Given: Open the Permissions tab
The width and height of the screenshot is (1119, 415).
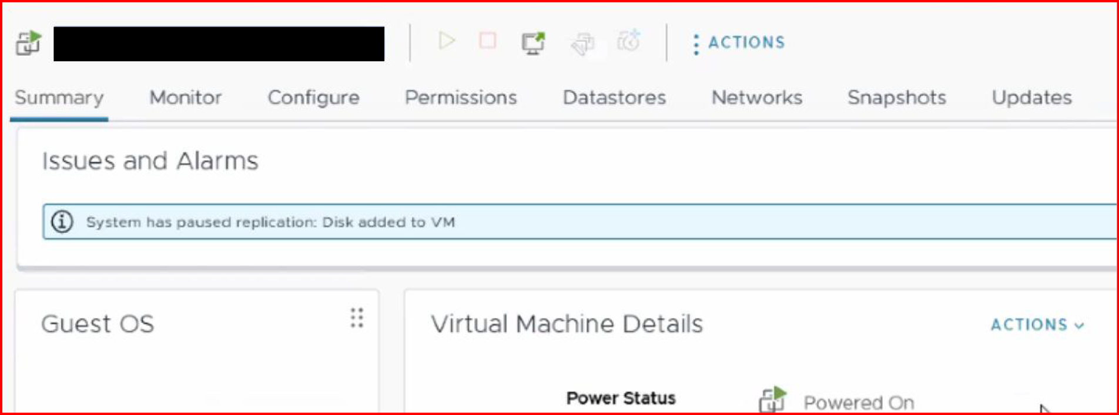Looking at the screenshot, I should [461, 98].
